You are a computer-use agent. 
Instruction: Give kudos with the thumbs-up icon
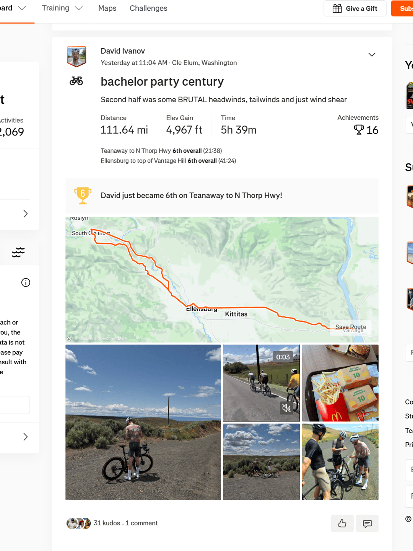(342, 523)
